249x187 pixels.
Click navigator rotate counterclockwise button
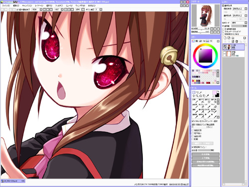point(212,32)
